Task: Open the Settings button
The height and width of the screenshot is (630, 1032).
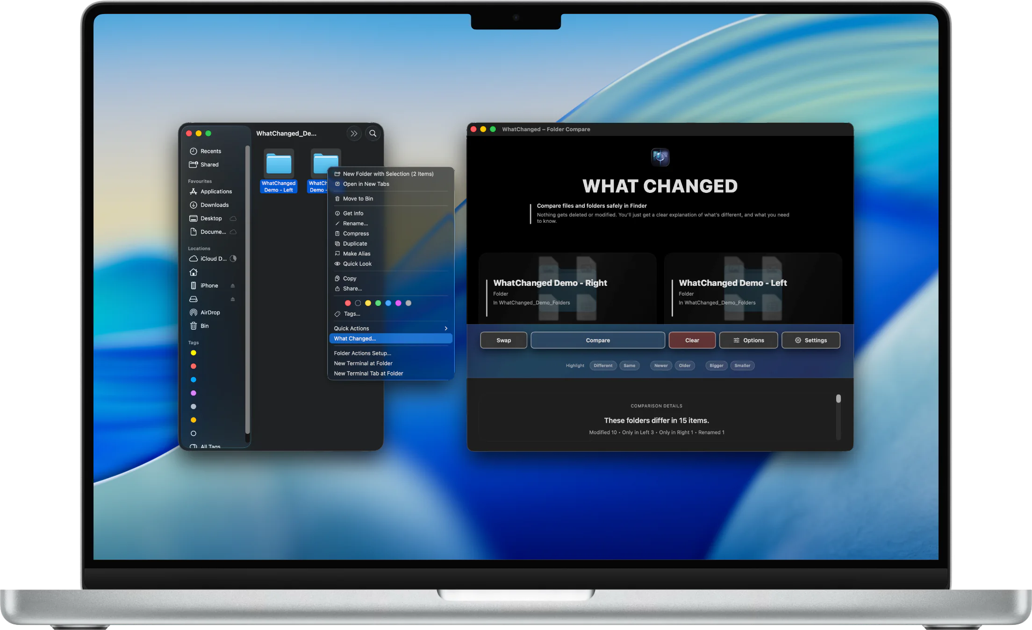Action: 810,340
